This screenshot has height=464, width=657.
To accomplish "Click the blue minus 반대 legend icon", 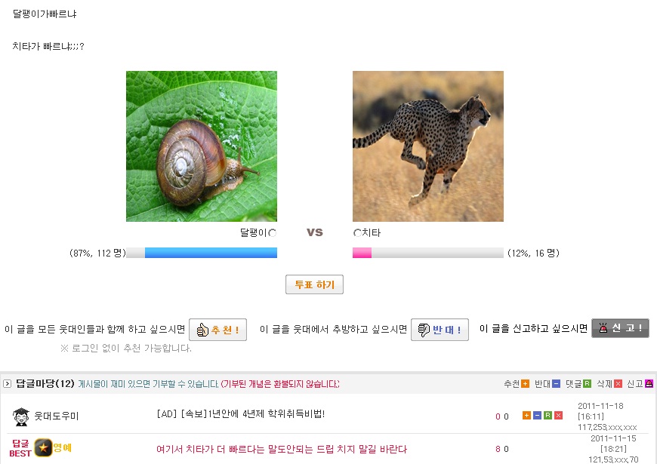I will [557, 384].
